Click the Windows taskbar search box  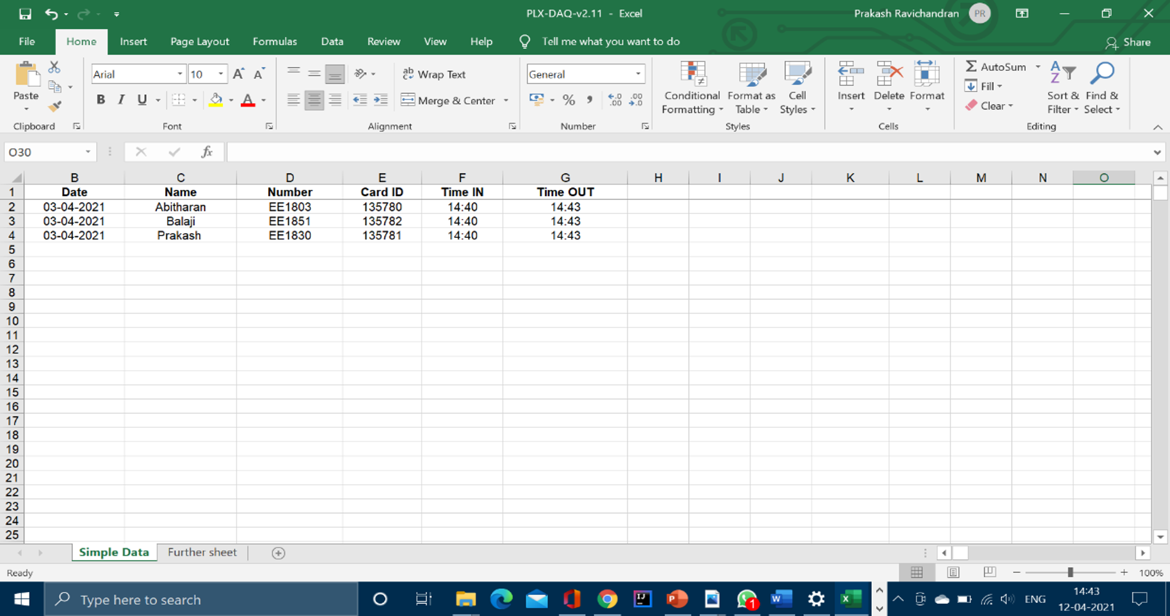coord(201,600)
